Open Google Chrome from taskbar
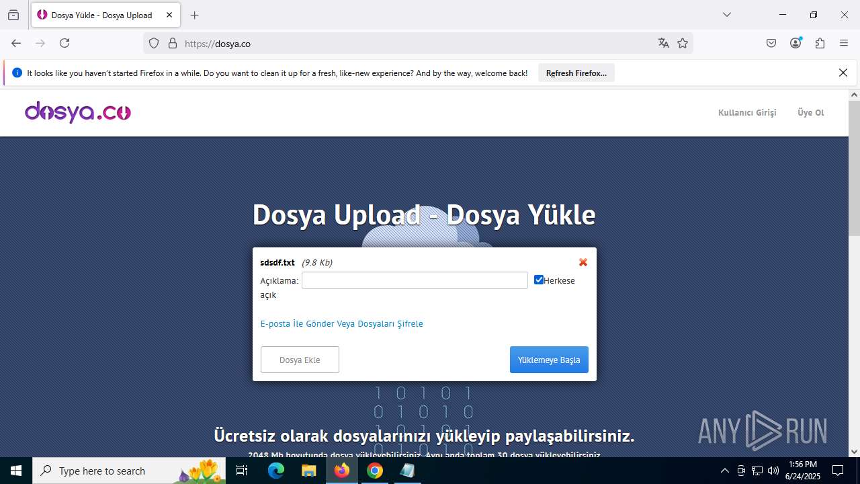Screen dimensions: 860x484 pyautogui.click(x=375, y=471)
